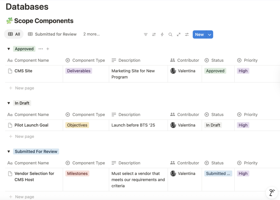Switch to Submitted for Review tab
This screenshot has width=280, height=200.
pyautogui.click(x=52, y=34)
